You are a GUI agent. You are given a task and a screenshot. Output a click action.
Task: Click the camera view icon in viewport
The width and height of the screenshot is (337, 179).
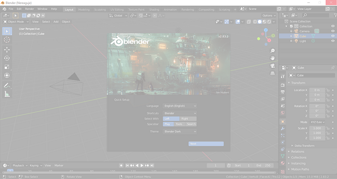coord(273,66)
